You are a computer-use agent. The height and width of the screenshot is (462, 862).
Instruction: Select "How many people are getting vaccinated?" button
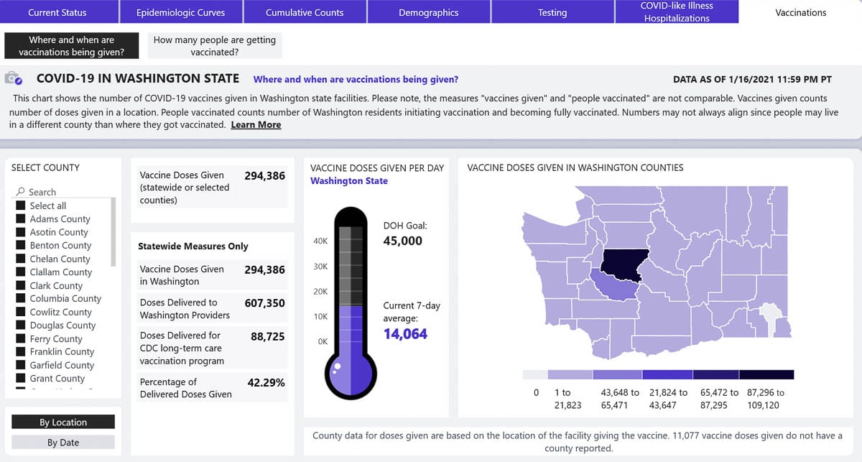(215, 46)
